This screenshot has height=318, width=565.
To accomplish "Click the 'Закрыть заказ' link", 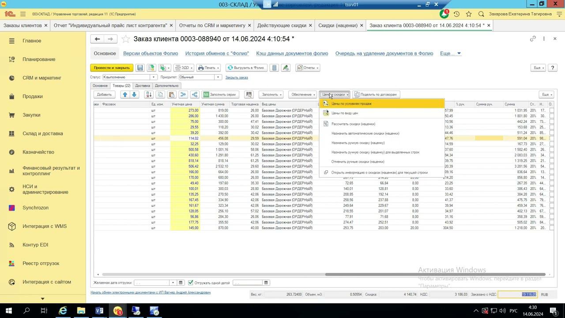I will (237, 77).
